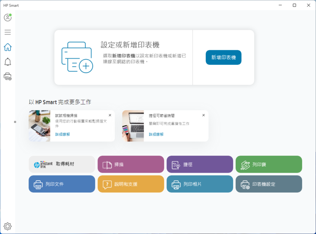The image size is (316, 234).
Task: Expand the hamburger navigation menu
Action: [x=8, y=32]
